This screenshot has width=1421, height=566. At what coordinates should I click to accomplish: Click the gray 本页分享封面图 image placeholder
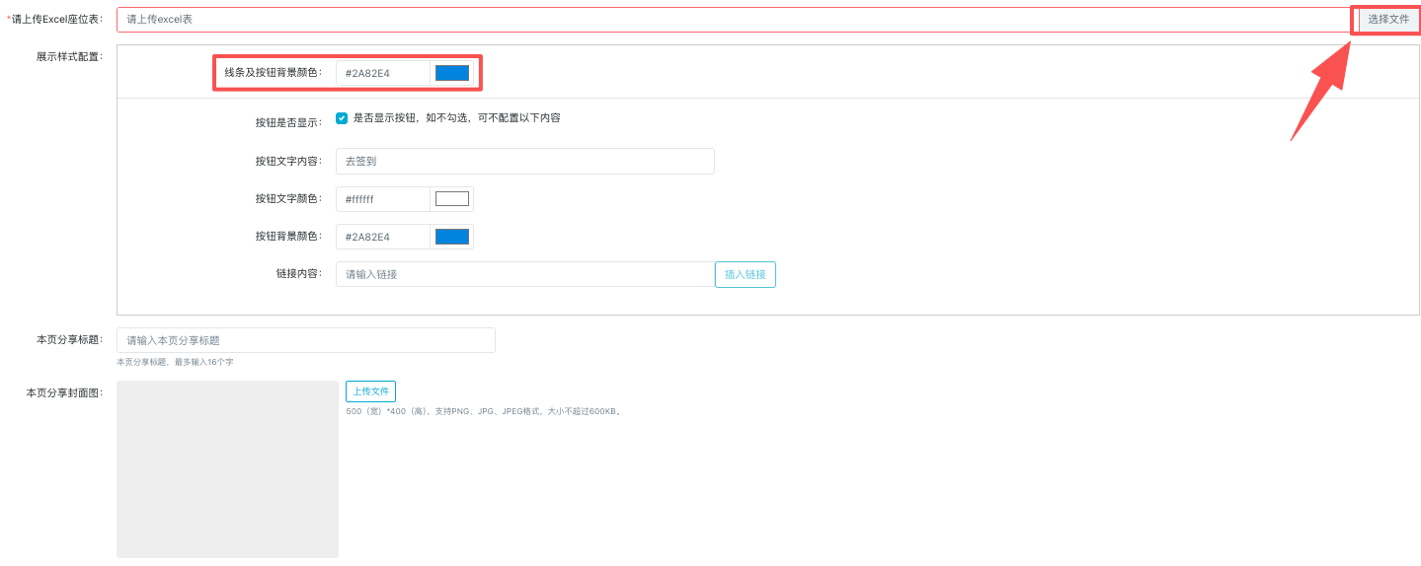point(227,469)
